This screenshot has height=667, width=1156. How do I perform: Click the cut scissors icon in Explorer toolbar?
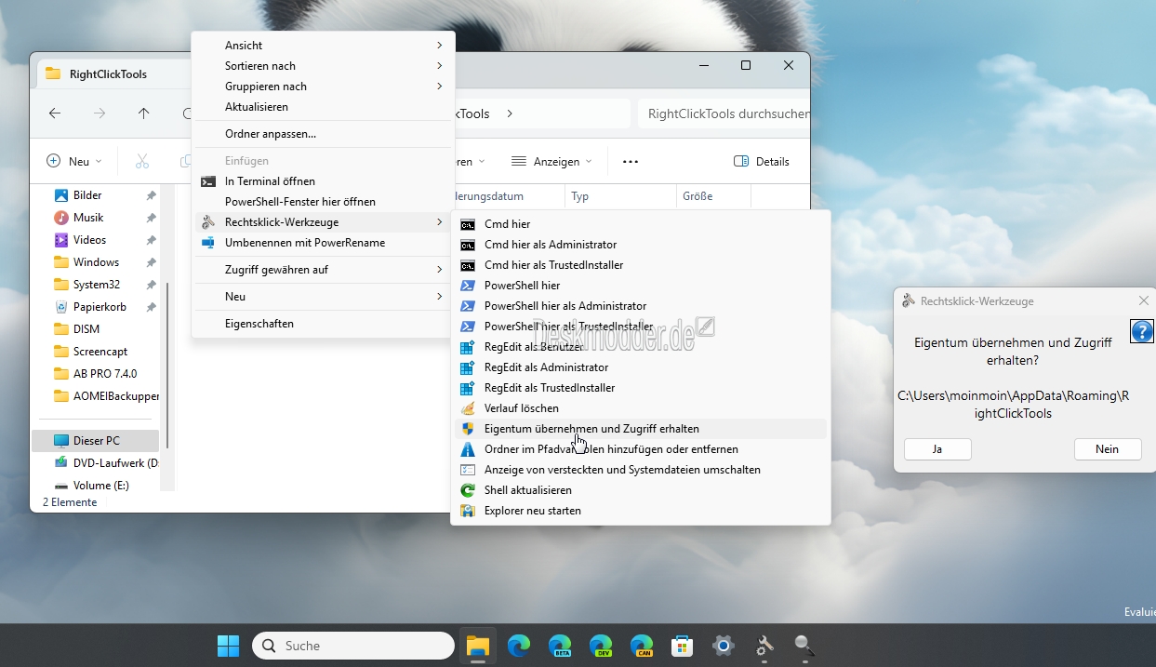[142, 161]
